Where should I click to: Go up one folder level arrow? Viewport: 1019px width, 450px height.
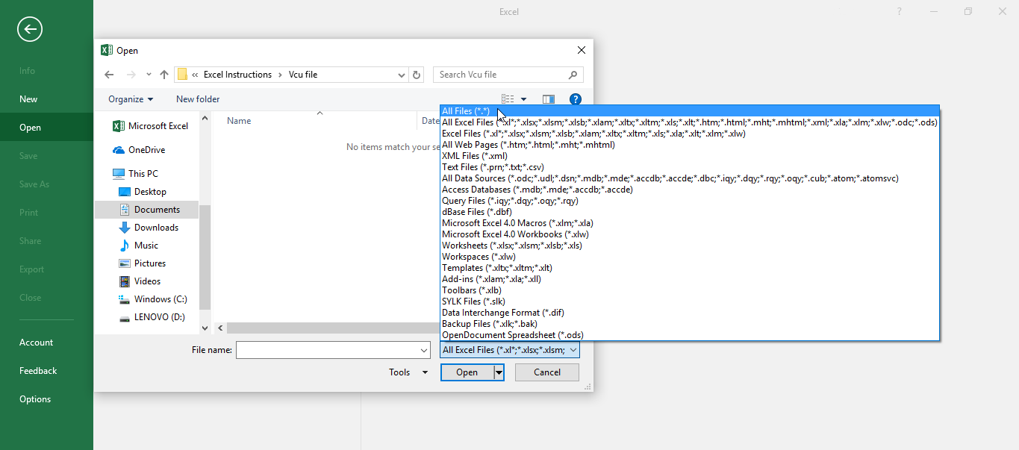[164, 75]
